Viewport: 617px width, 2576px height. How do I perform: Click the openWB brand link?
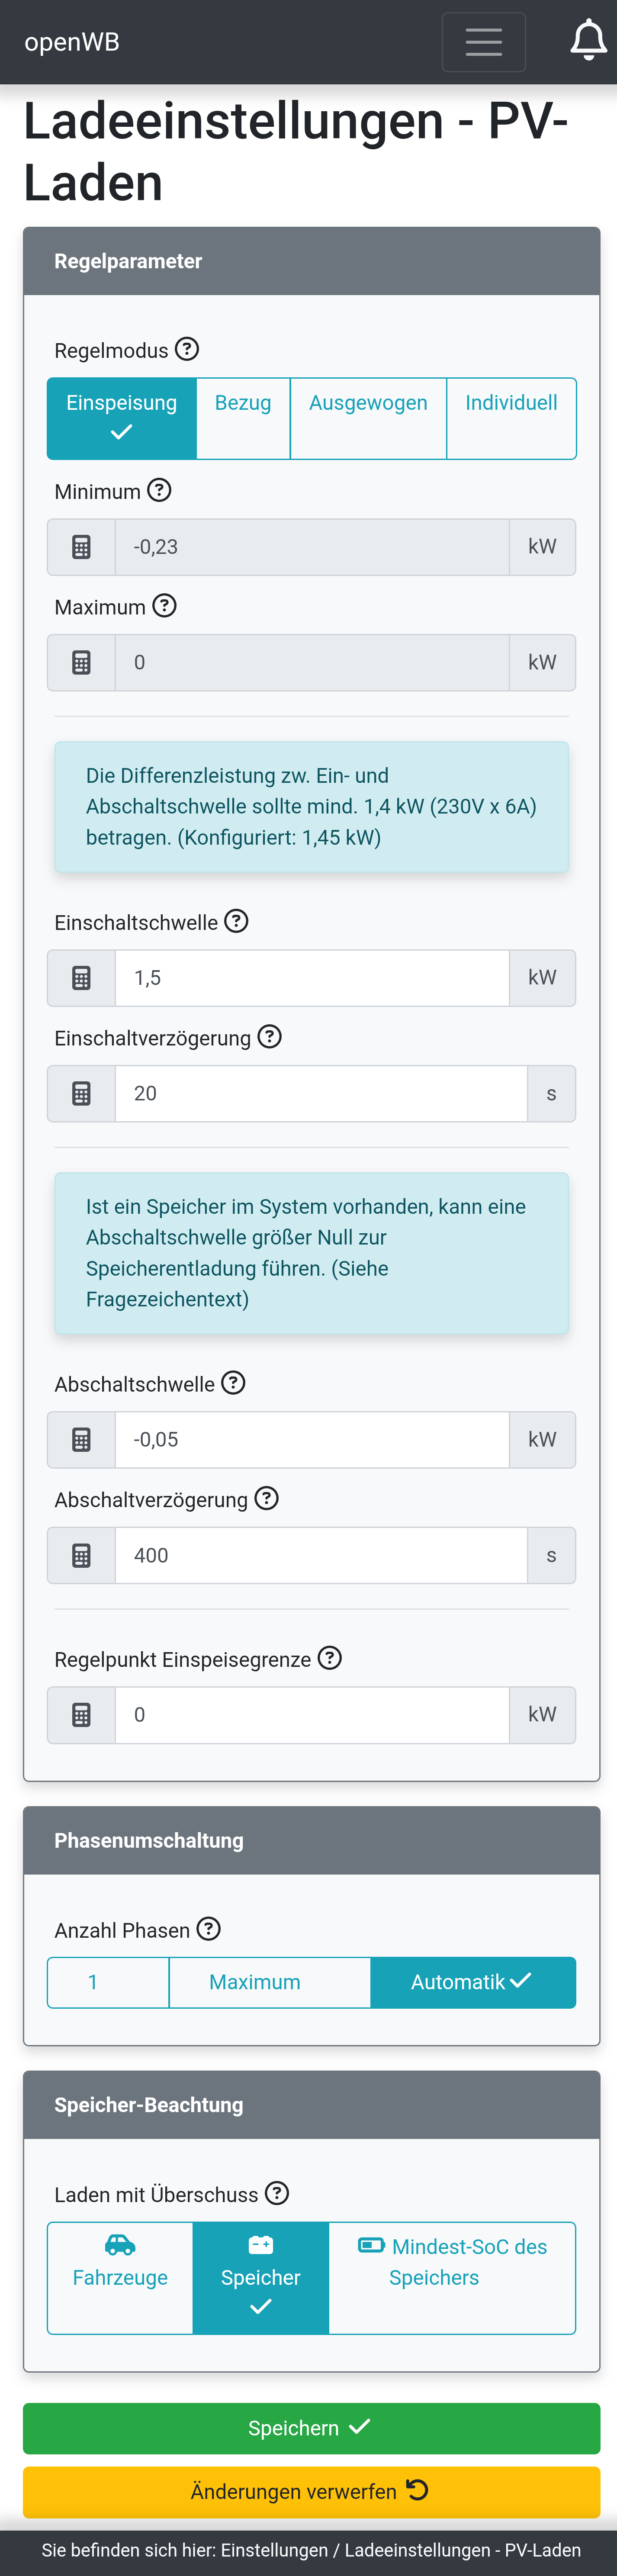tap(72, 42)
